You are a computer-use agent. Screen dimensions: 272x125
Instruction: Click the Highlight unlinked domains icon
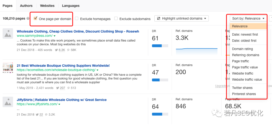159,19
